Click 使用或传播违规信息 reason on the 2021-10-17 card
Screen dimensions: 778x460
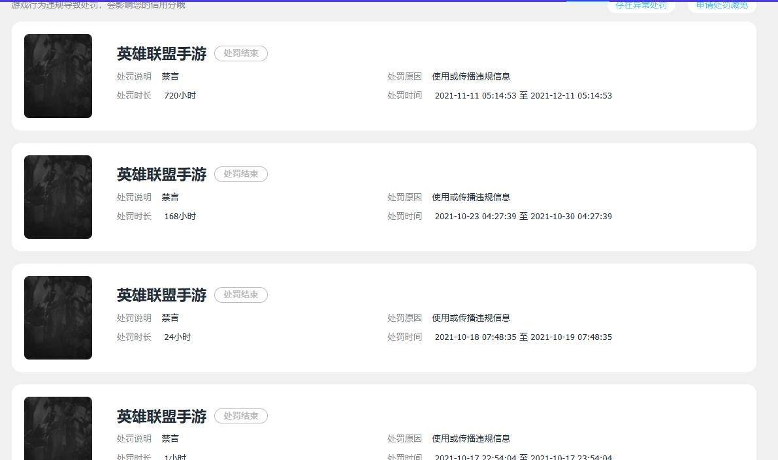click(x=471, y=438)
